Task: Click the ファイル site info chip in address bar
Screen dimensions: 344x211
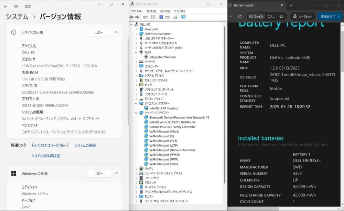Action: (x=256, y=17)
